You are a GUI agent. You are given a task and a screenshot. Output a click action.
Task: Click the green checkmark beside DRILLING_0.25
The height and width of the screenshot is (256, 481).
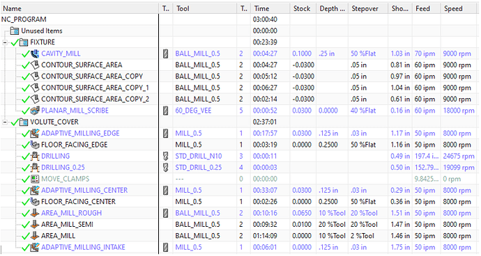click(26, 168)
